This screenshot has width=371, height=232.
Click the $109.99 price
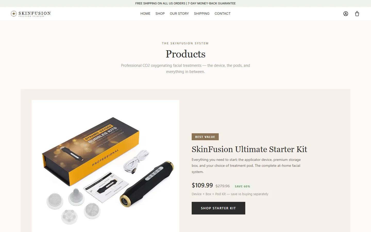202,185
